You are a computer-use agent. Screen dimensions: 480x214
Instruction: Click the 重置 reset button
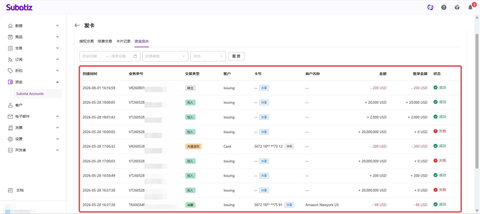236,56
